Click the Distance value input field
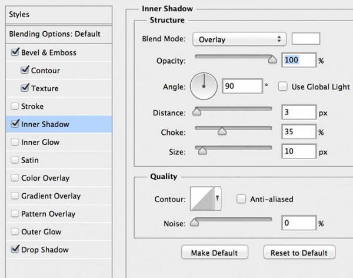This screenshot has height=278, width=353. 298,112
